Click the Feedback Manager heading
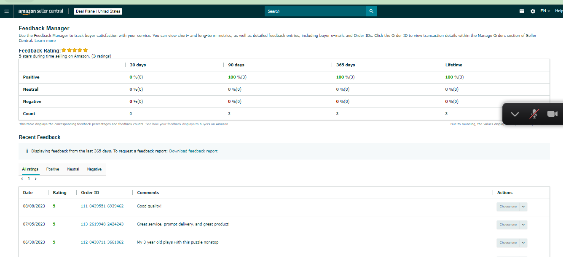563x257 pixels. tap(44, 29)
